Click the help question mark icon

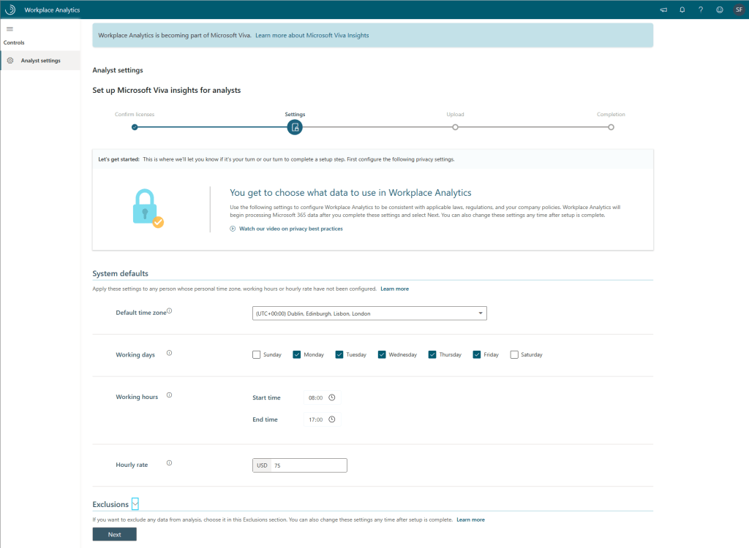coord(701,10)
